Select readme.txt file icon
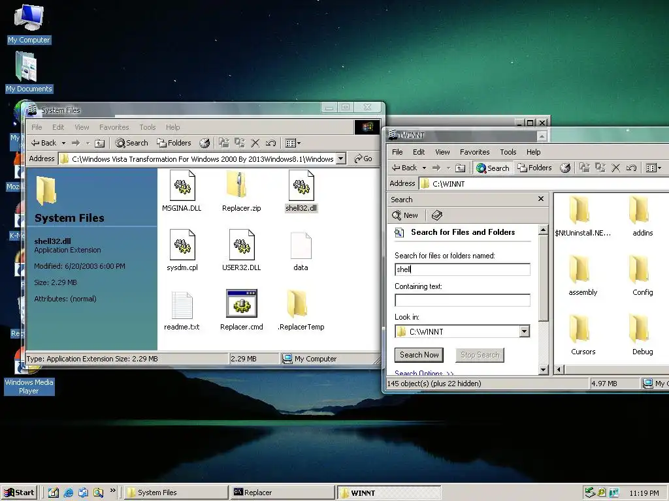The width and height of the screenshot is (669, 501). 182,305
